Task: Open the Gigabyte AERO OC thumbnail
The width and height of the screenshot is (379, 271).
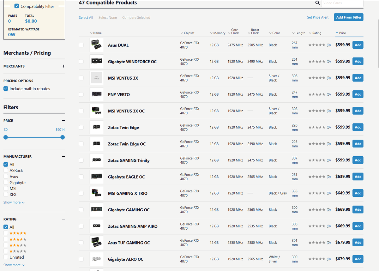Action: pos(96,259)
